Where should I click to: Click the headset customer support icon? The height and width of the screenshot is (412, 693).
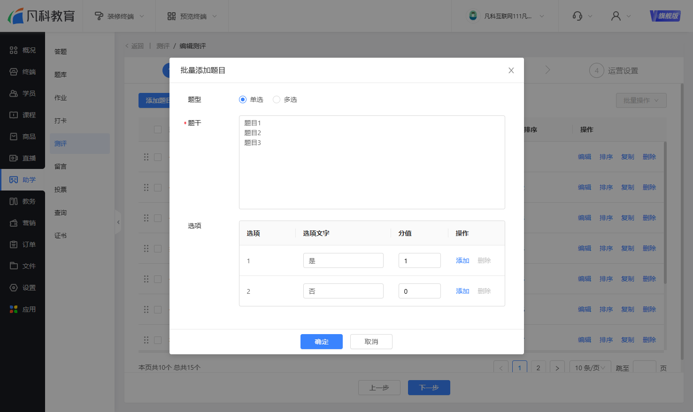click(x=577, y=16)
